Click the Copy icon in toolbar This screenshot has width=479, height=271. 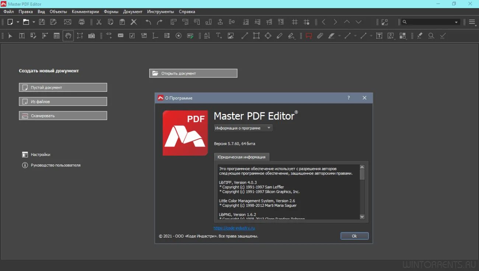(x=111, y=22)
